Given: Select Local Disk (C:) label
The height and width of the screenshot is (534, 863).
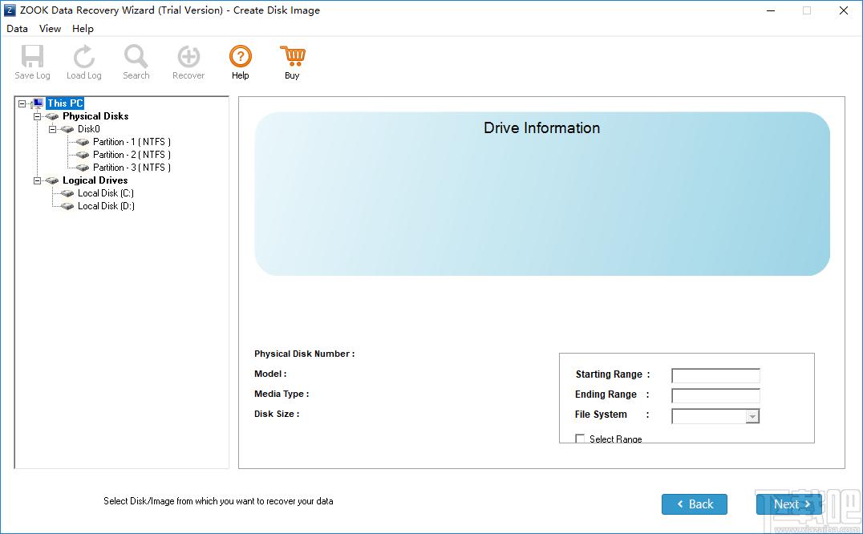Looking at the screenshot, I should (106, 193).
